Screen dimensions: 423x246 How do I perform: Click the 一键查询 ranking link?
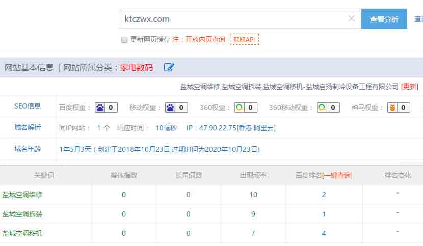click(337, 175)
